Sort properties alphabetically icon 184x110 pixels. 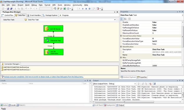coord(125,19)
